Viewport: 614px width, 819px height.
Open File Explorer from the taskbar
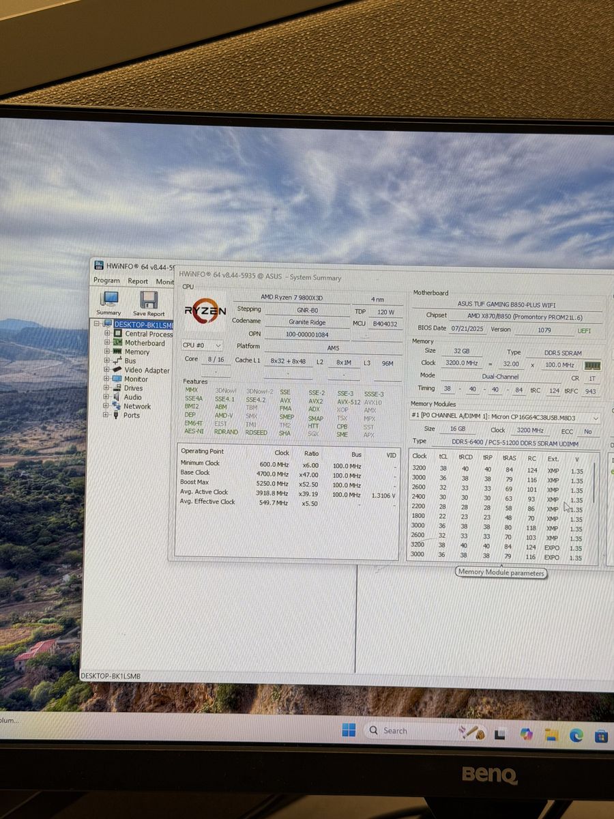(x=551, y=734)
